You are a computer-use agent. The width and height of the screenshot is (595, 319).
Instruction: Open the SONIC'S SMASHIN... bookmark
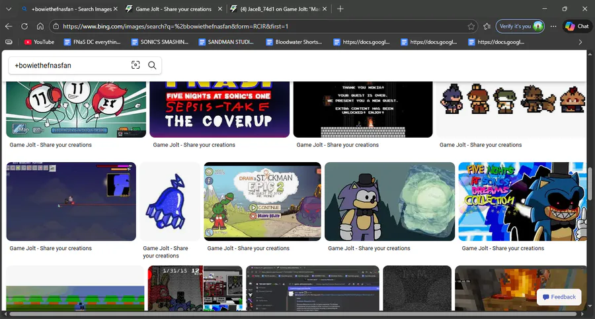coord(160,42)
